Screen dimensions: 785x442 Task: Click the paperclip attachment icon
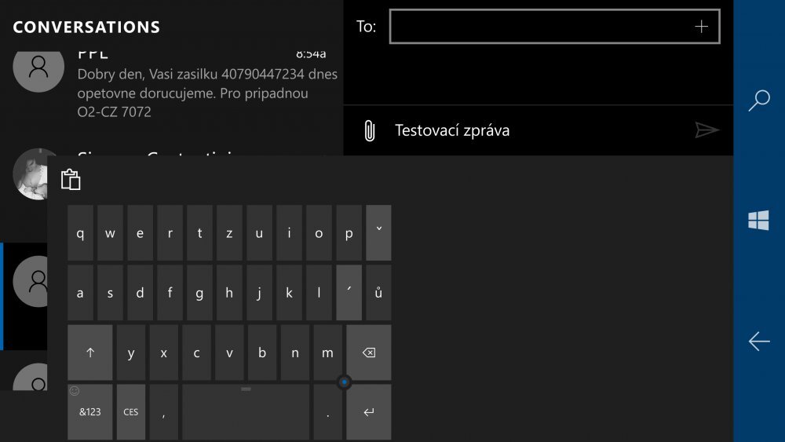[370, 130]
